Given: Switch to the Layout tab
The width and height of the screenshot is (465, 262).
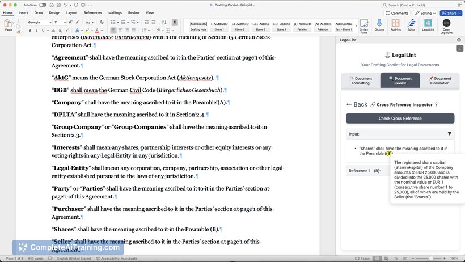Looking at the screenshot, I should pos(72,12).
